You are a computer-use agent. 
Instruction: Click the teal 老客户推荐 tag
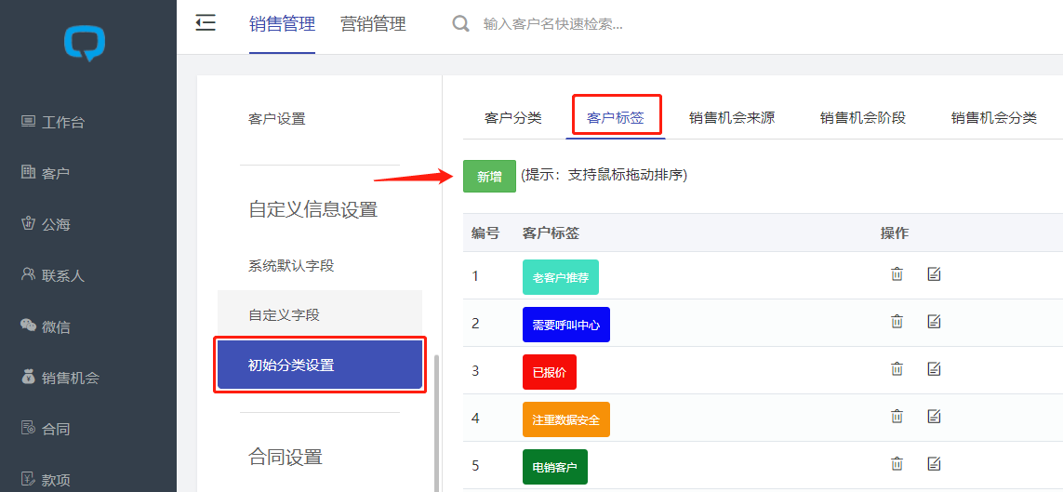coord(561,277)
